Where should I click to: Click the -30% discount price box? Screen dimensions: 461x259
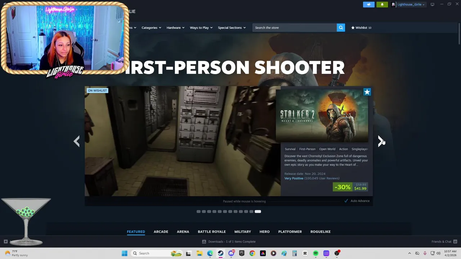click(350, 187)
